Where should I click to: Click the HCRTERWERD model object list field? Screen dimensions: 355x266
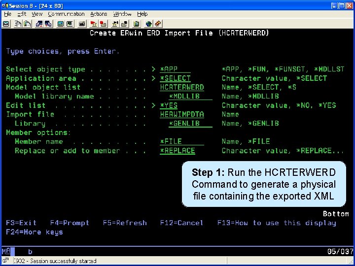coord(182,87)
